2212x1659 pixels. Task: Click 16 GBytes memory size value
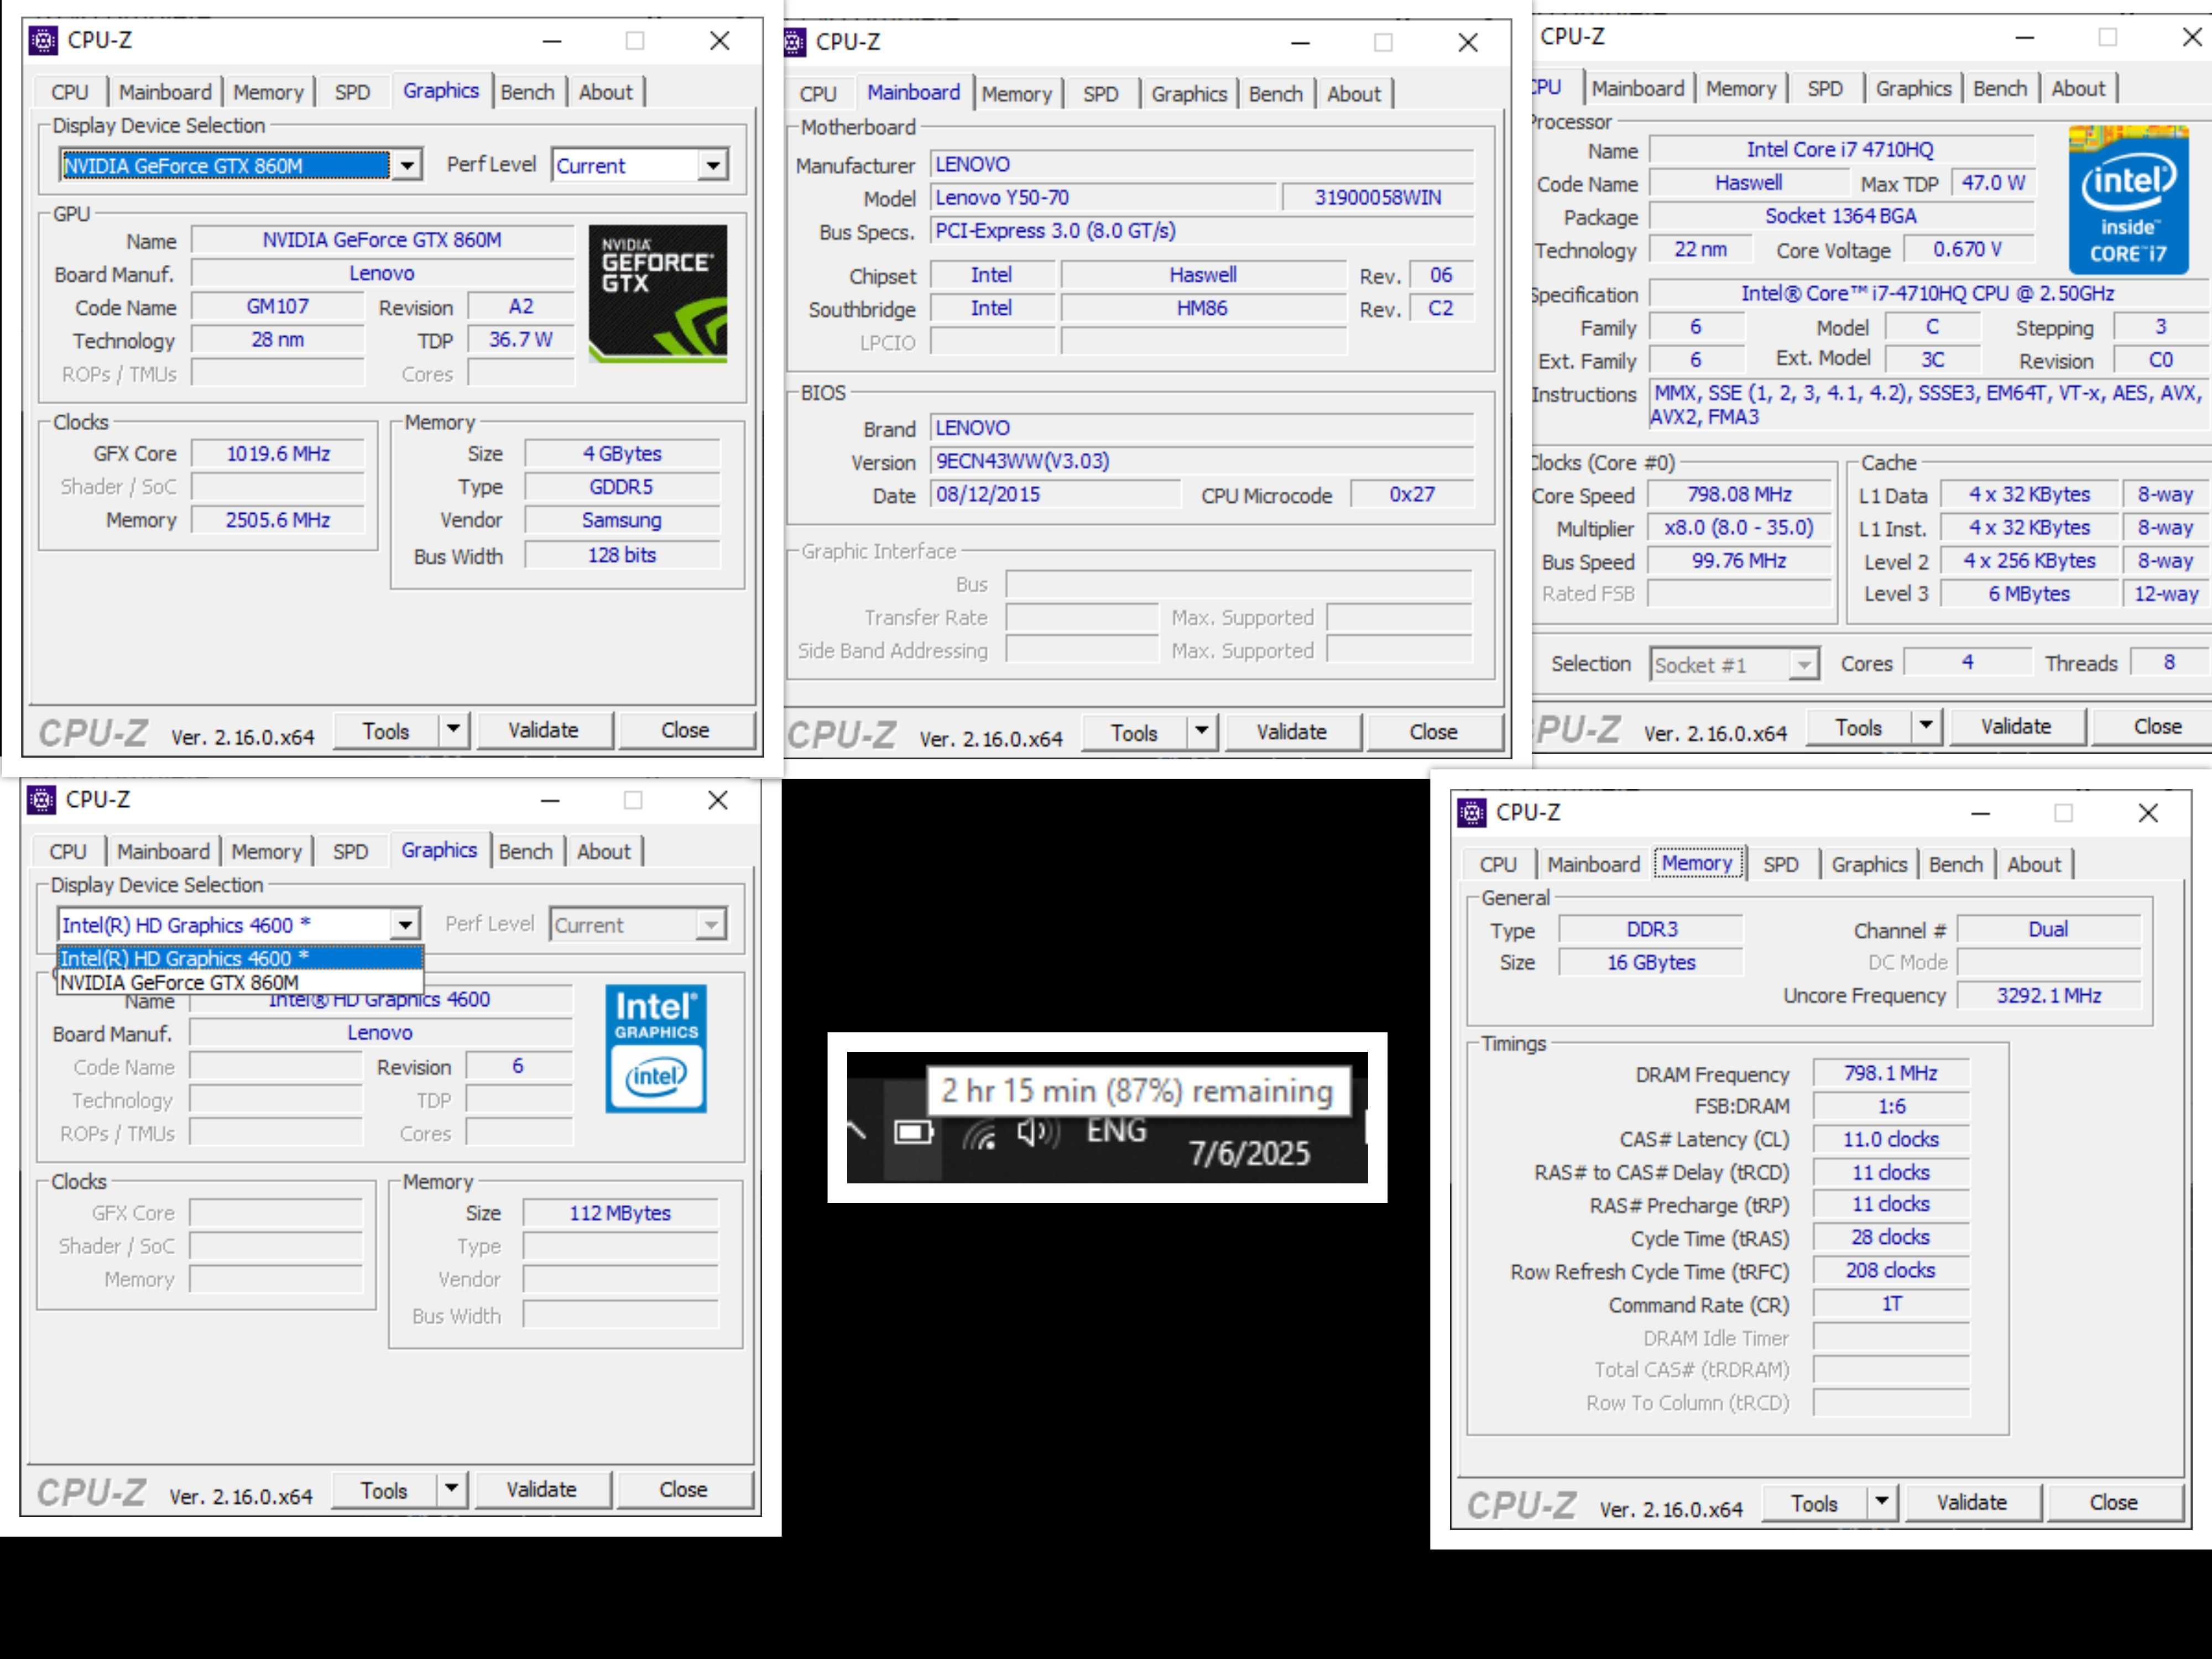pyautogui.click(x=1651, y=962)
